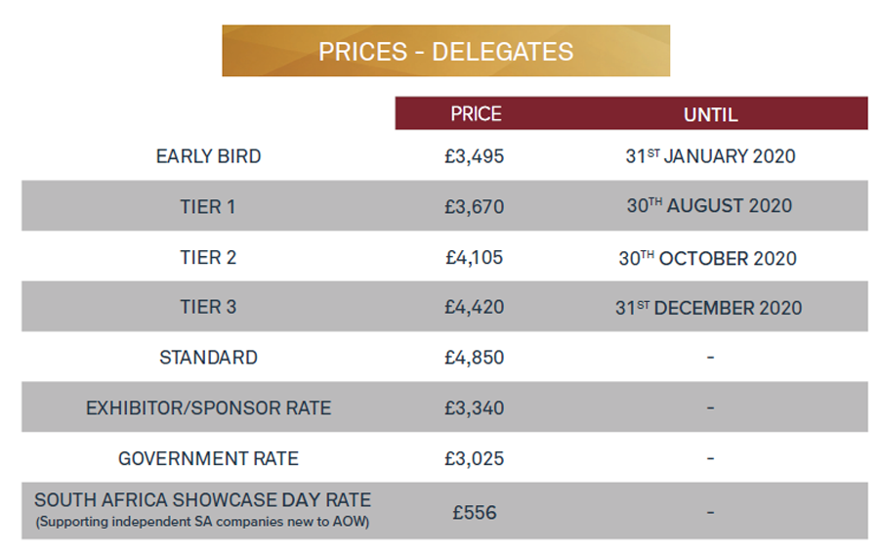Image resolution: width=879 pixels, height=556 pixels.
Task: Click the 30th October 2020 date
Action: pos(707,258)
